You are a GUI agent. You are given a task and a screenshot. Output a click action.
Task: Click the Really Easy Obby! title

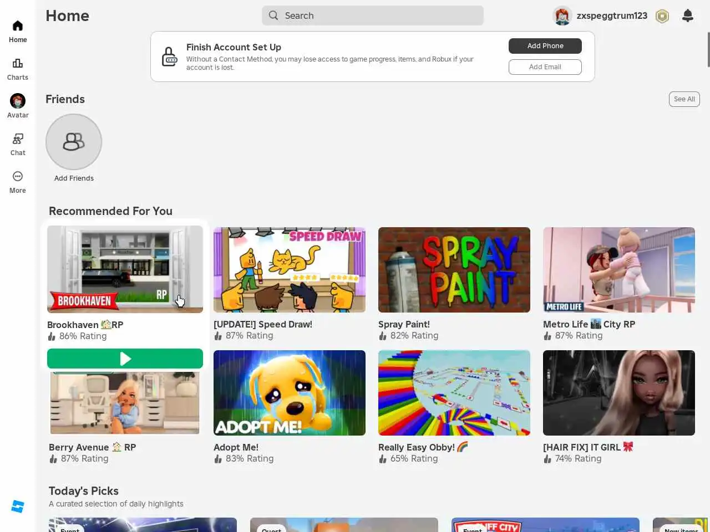click(x=423, y=447)
